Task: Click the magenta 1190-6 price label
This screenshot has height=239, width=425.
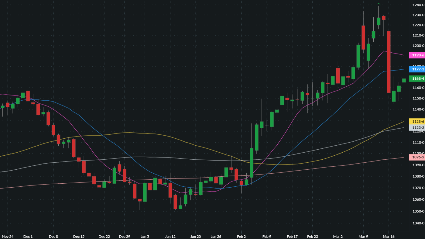Action: [x=417, y=55]
